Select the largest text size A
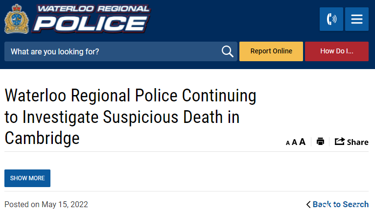375x215 pixels. 302,142
